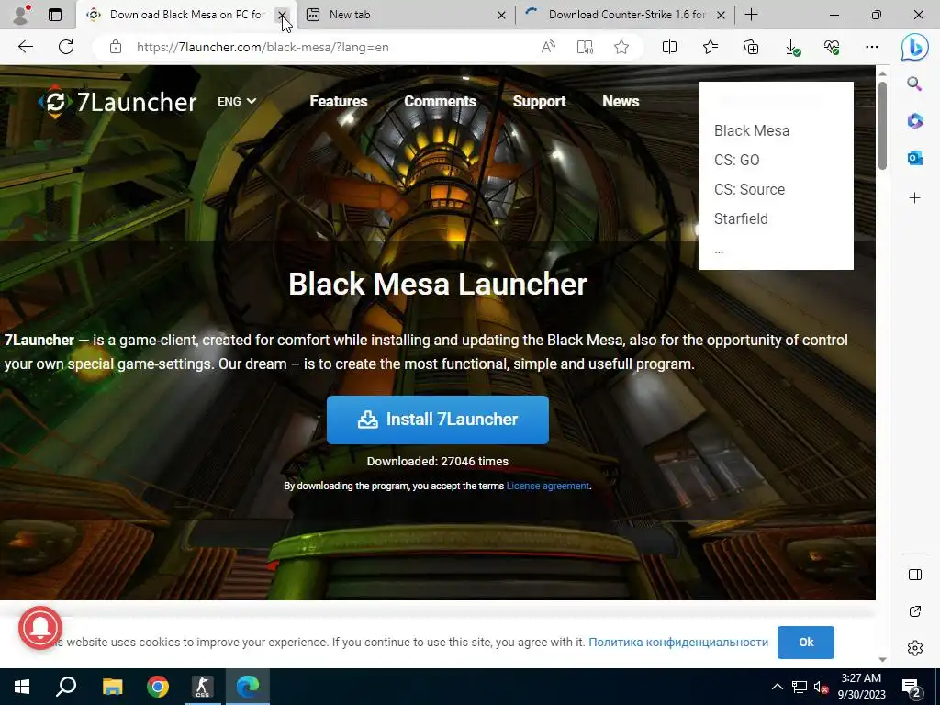The width and height of the screenshot is (940, 705).
Task: Open the Collections icon
Action: click(x=751, y=47)
